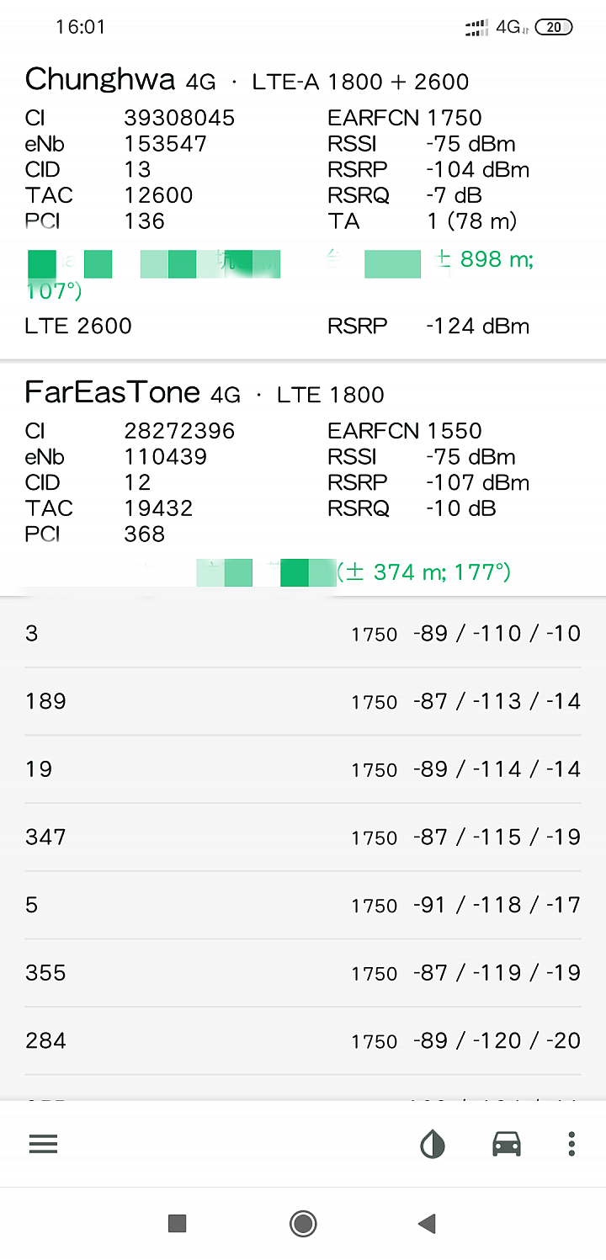This screenshot has width=606, height=1260.
Task: Select the neighbor cell with PCI 189
Action: [x=303, y=701]
